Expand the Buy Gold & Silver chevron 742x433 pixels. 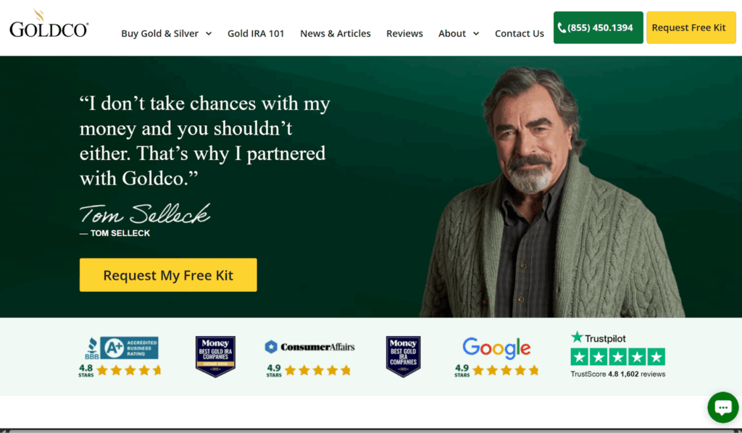coord(209,33)
